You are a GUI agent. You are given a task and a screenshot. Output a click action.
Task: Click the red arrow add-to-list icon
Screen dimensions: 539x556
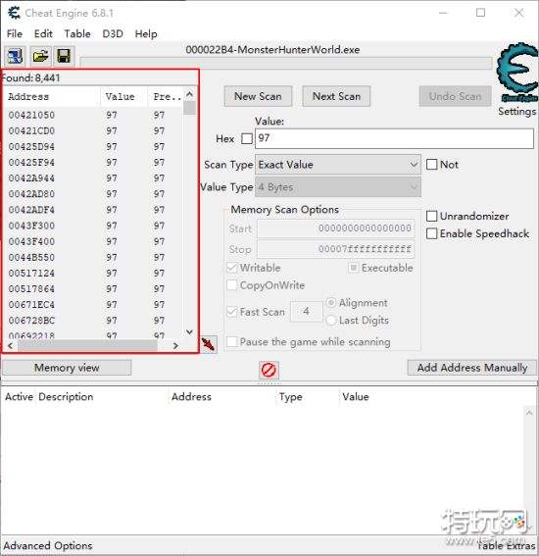click(x=209, y=344)
